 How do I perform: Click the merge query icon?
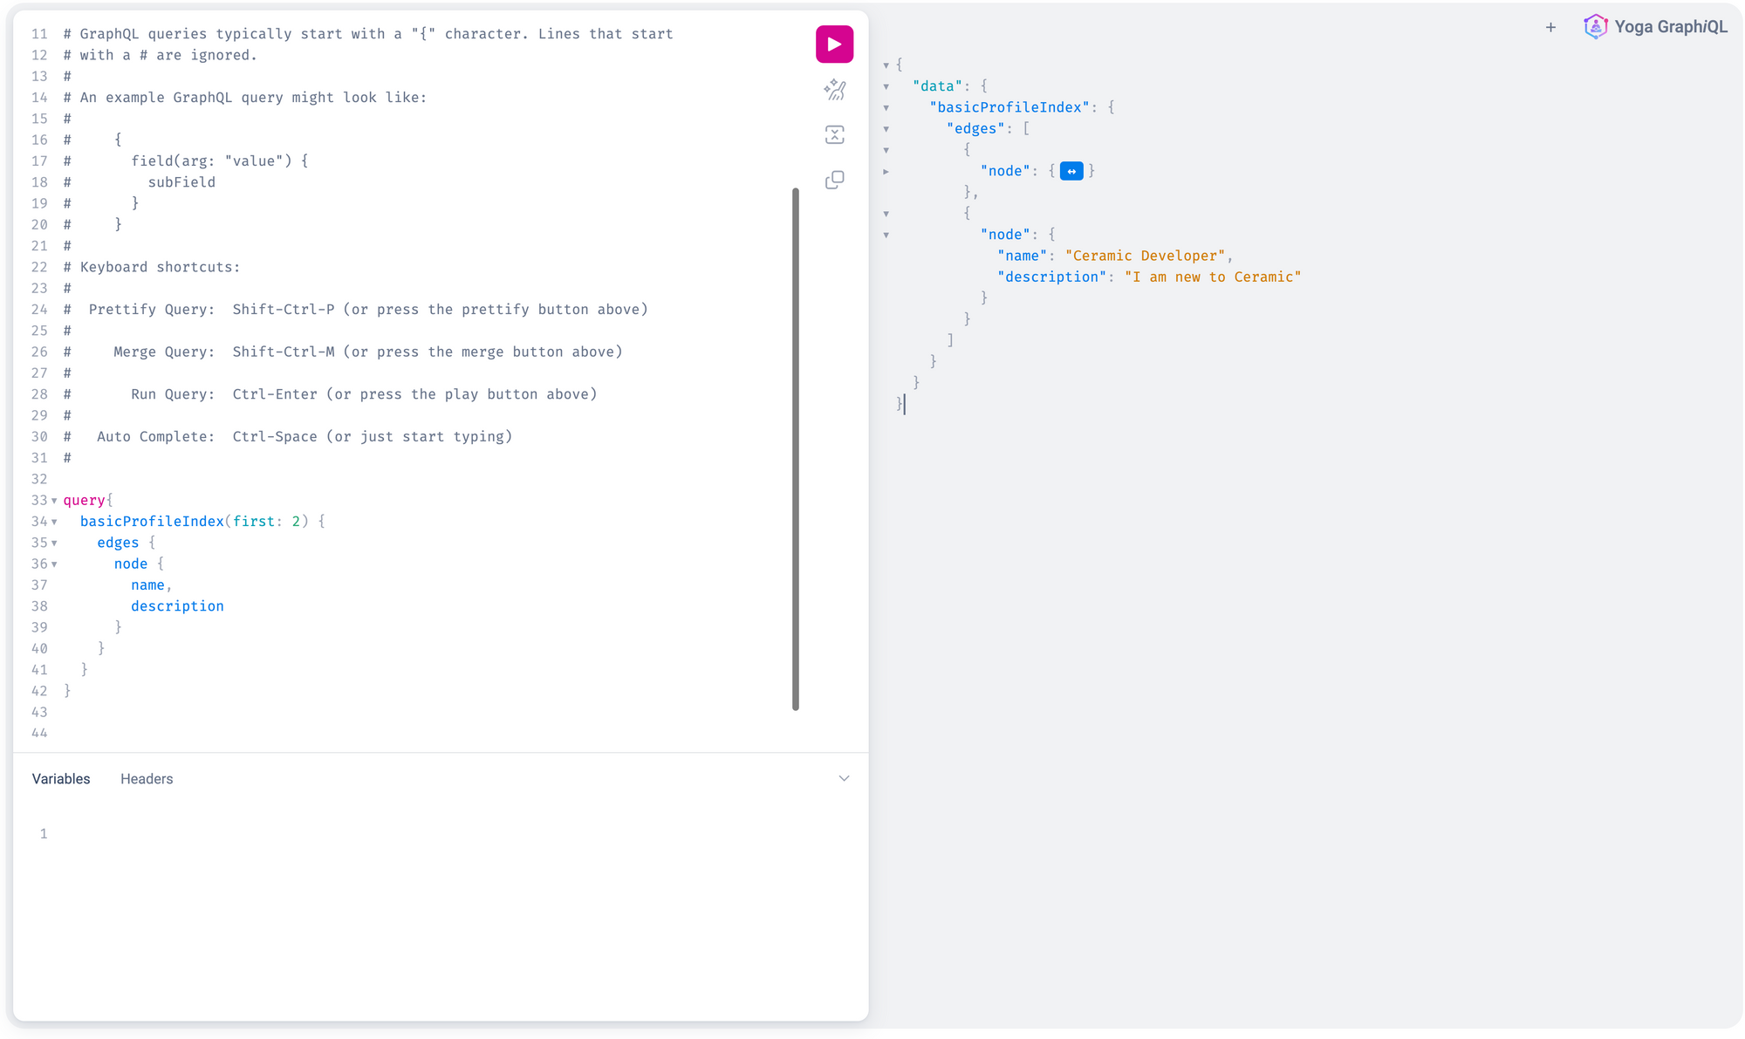pos(834,134)
